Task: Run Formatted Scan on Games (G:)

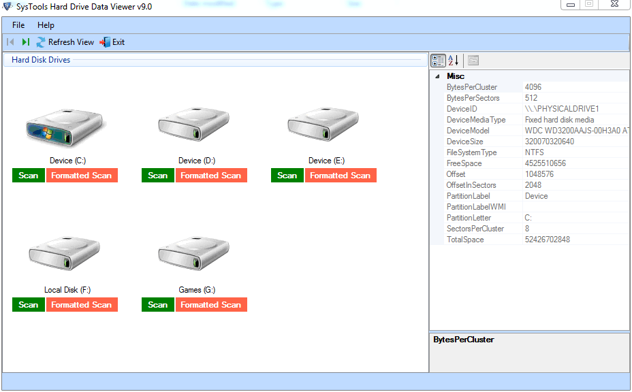Action: pyautogui.click(x=211, y=305)
